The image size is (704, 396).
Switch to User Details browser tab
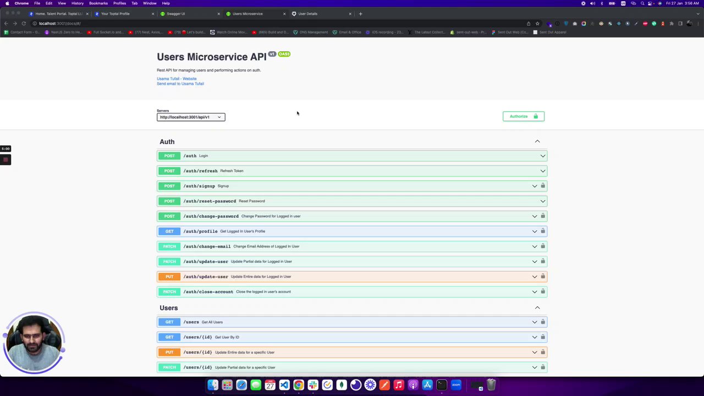click(320, 14)
